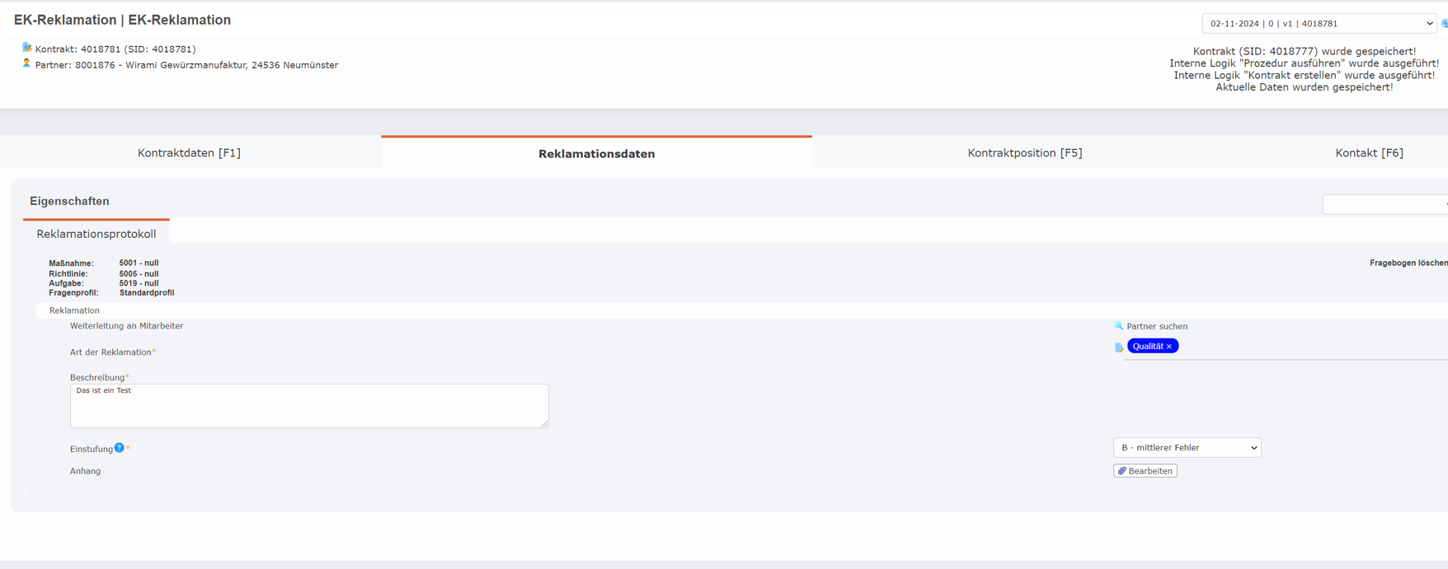Select the Reklamationsdaten tab

click(x=596, y=154)
